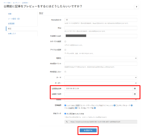Click help icon next to マークアップエンジニア向けリファレンス
The width and height of the screenshot is (150, 136).
coord(114,105)
